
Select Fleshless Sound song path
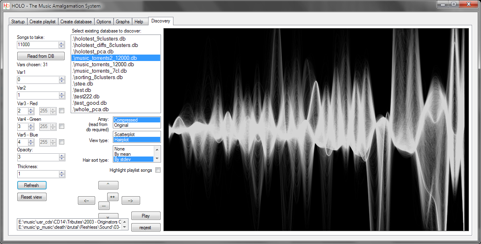click(x=69, y=227)
